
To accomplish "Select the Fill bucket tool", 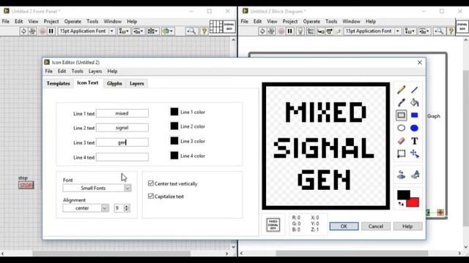I will click(414, 102).
